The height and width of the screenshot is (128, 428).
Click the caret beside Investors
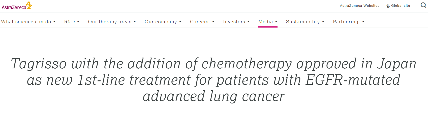(x=248, y=22)
